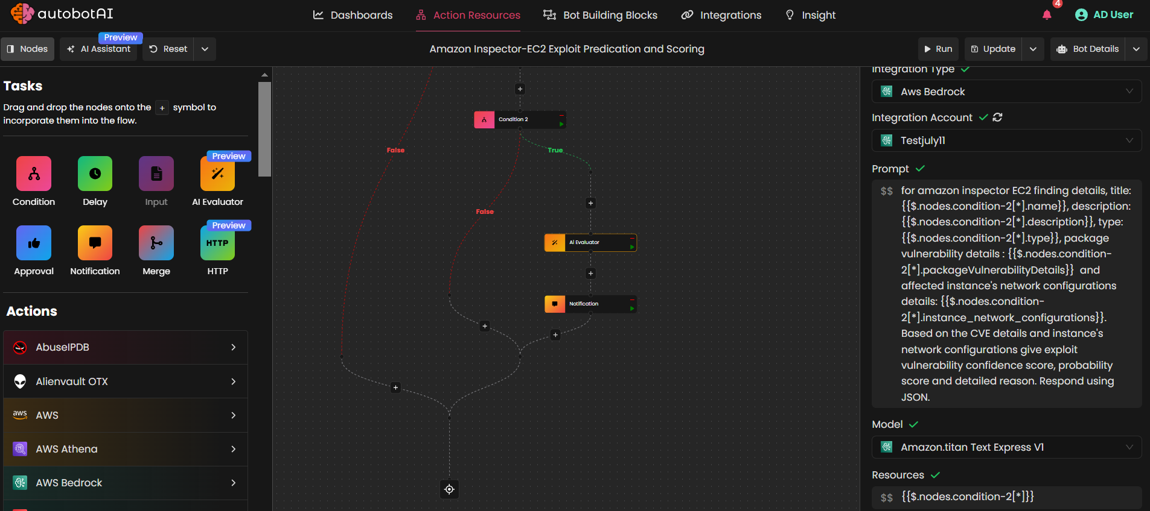Image resolution: width=1150 pixels, height=511 pixels.
Task: Click inside the Prompt text field
Action: point(1006,293)
